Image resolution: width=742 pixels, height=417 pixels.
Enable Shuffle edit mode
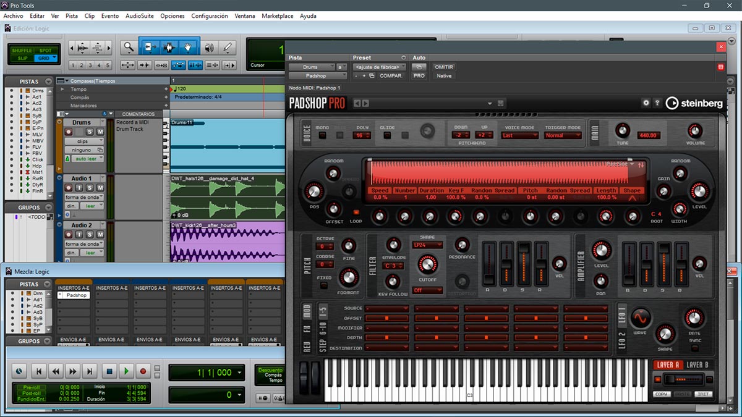(x=22, y=51)
